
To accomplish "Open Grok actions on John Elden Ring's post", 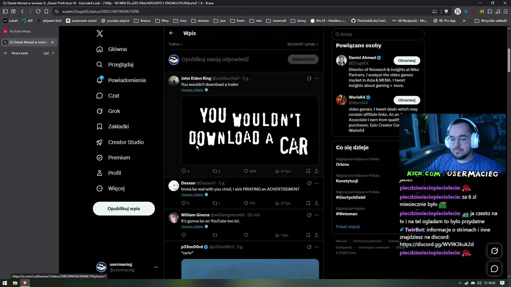I will tap(309, 79).
